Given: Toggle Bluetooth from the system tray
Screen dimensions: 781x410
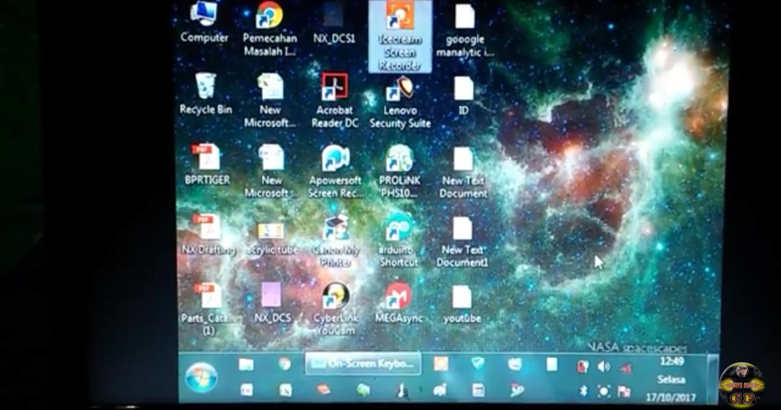Looking at the screenshot, I should (x=584, y=390).
